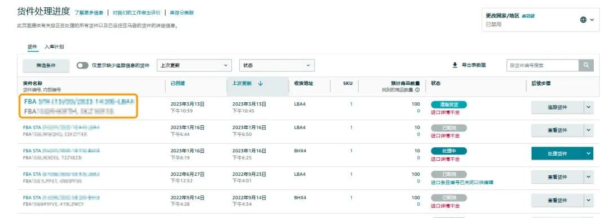Open the 库存分类账 link
Image resolution: width=609 pixels, height=218 pixels.
tap(182, 13)
